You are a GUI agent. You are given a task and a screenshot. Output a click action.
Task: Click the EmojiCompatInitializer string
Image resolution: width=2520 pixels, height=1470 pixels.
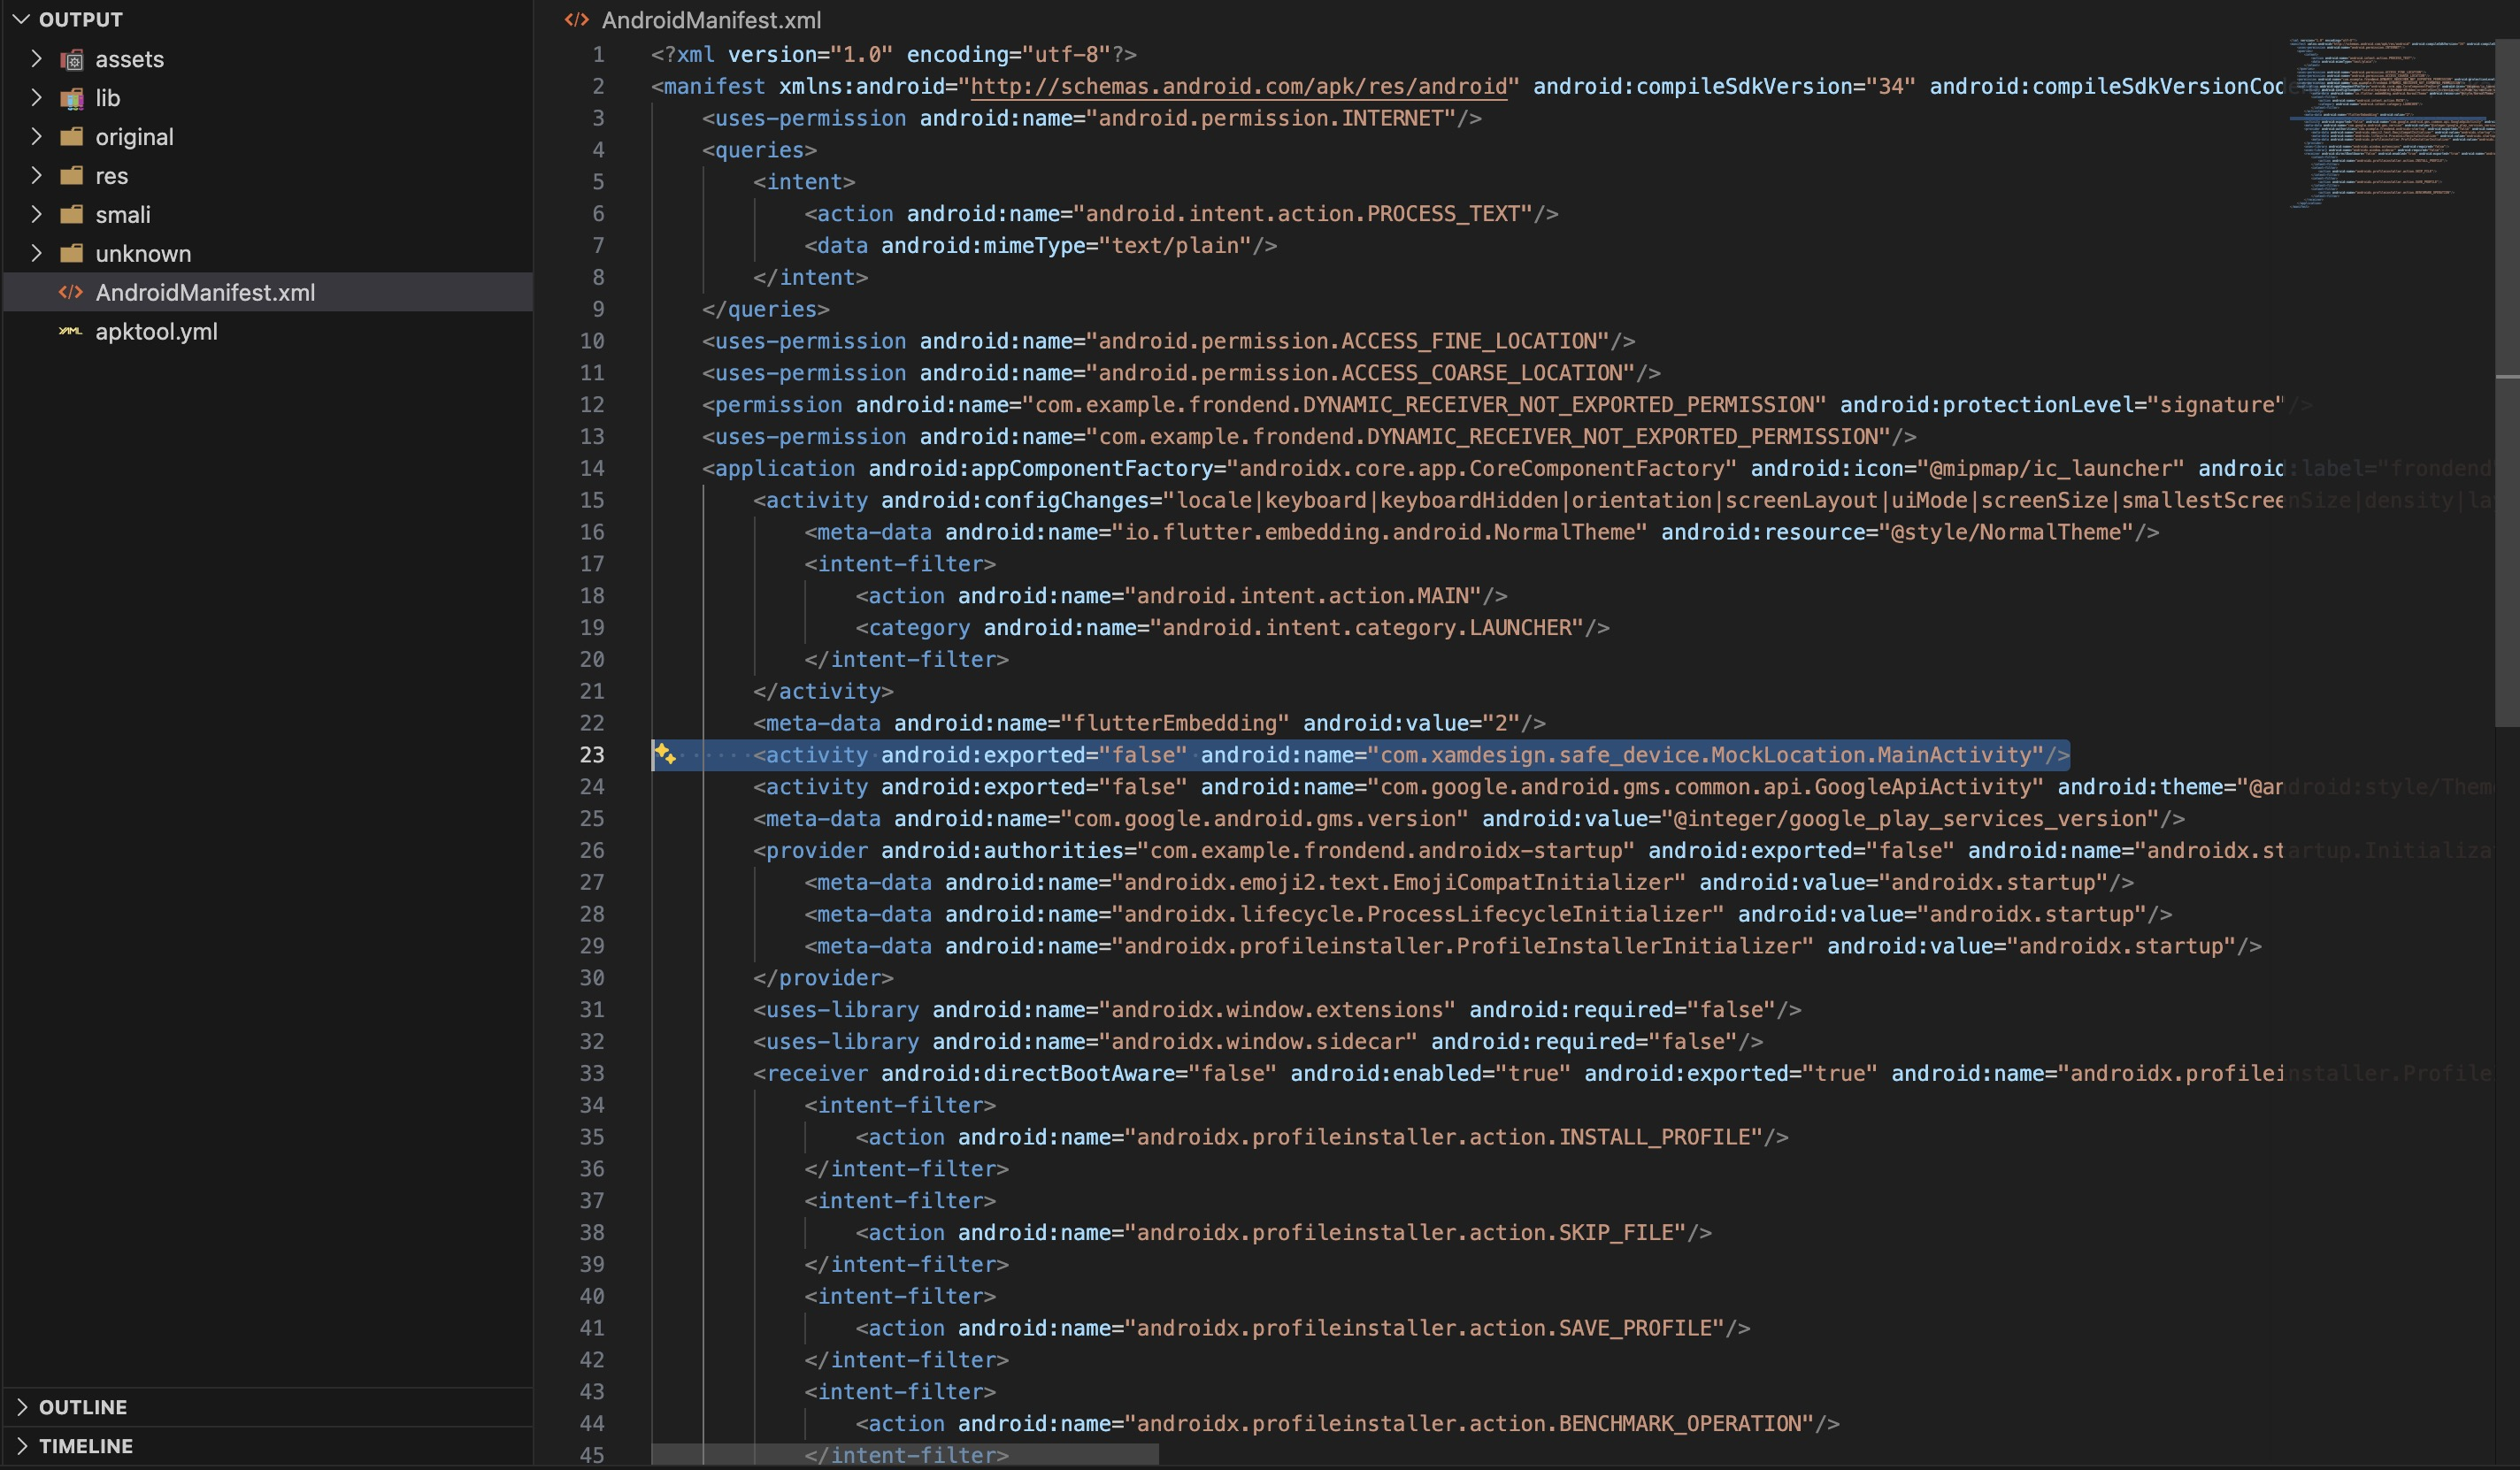(x=1399, y=884)
